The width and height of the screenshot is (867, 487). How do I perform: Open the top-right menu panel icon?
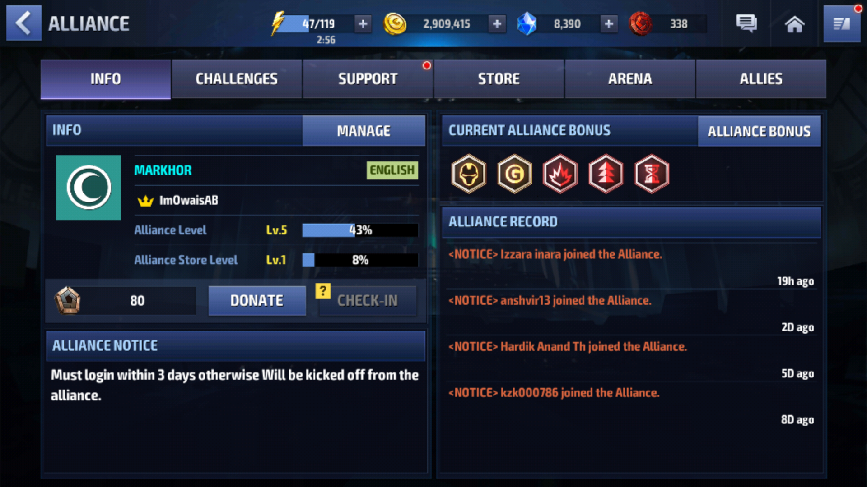(842, 24)
